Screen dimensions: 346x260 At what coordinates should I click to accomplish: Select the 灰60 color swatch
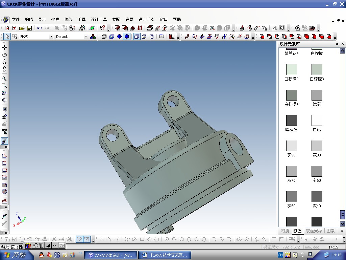coord(317,171)
